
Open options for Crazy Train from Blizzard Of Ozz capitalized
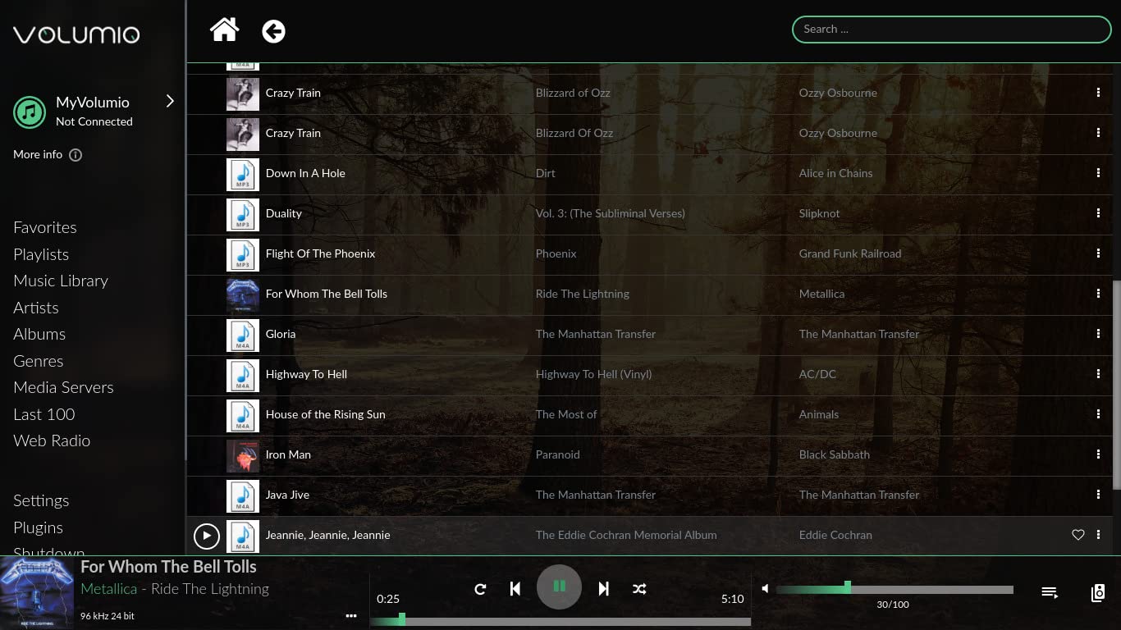tap(1098, 133)
